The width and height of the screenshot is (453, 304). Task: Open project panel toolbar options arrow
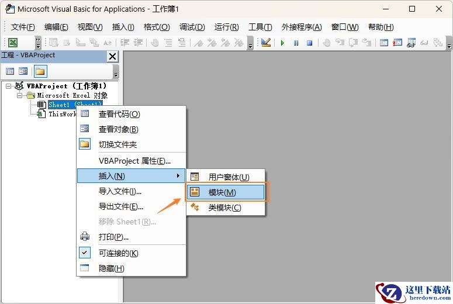pos(116,71)
